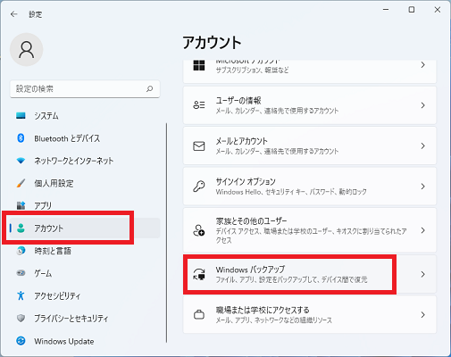Open アプリ category in sidebar
The image size is (451, 357).
tap(85, 205)
